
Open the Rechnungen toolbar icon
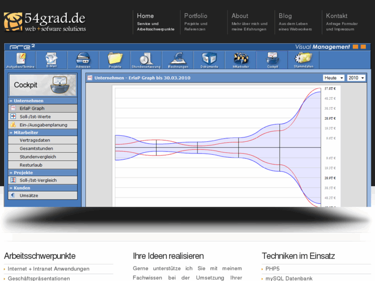[178, 60]
